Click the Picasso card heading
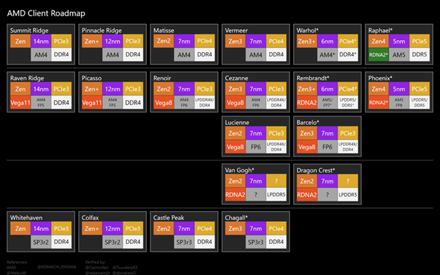The width and height of the screenshot is (440, 275). (x=91, y=78)
